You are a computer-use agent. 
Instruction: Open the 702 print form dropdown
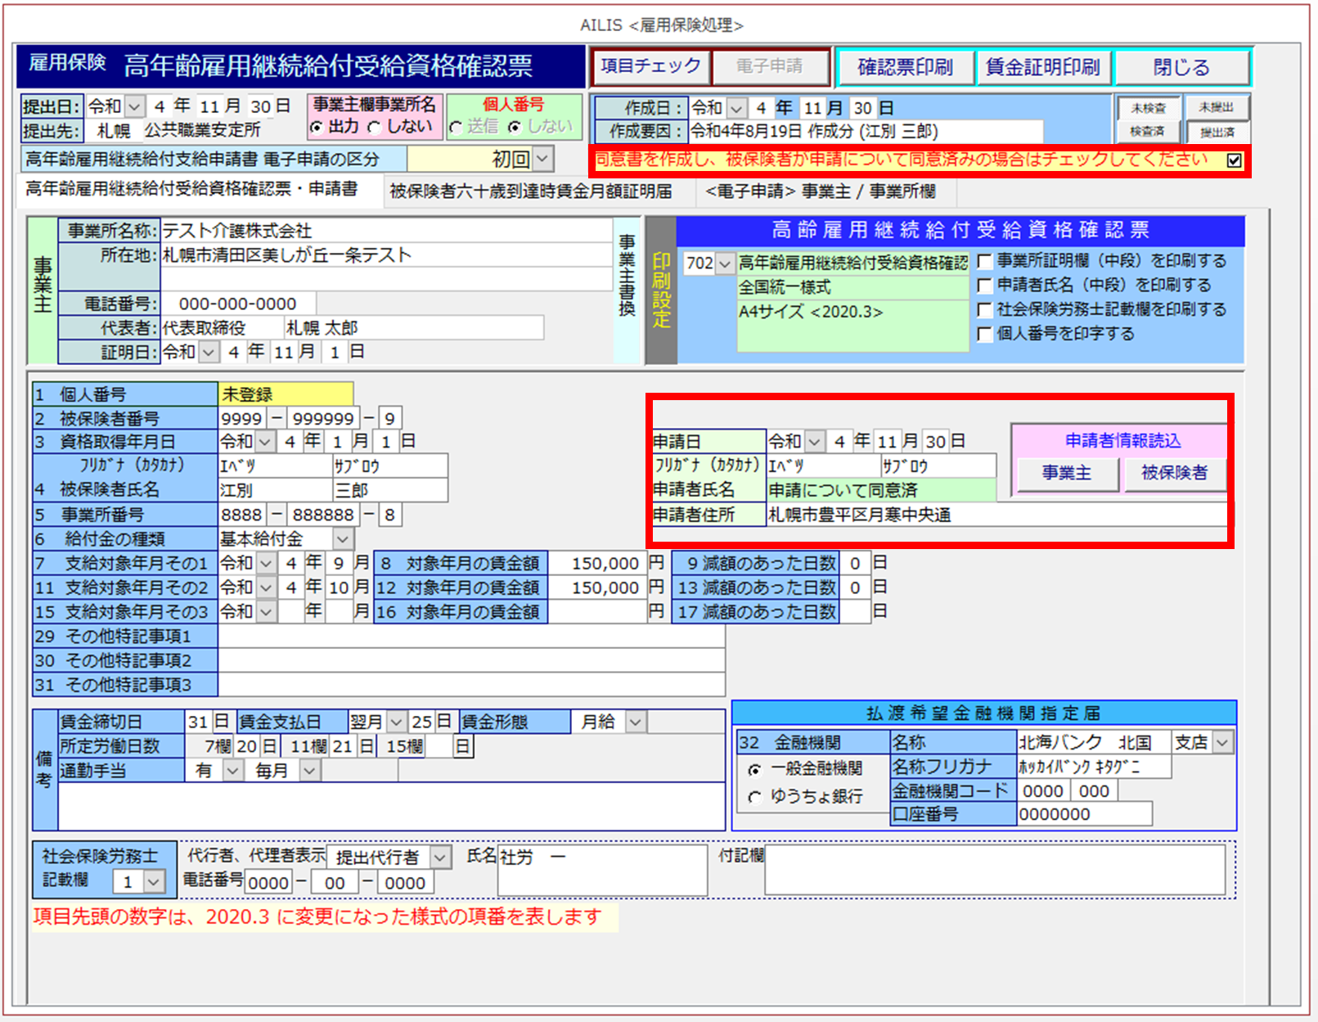click(724, 263)
